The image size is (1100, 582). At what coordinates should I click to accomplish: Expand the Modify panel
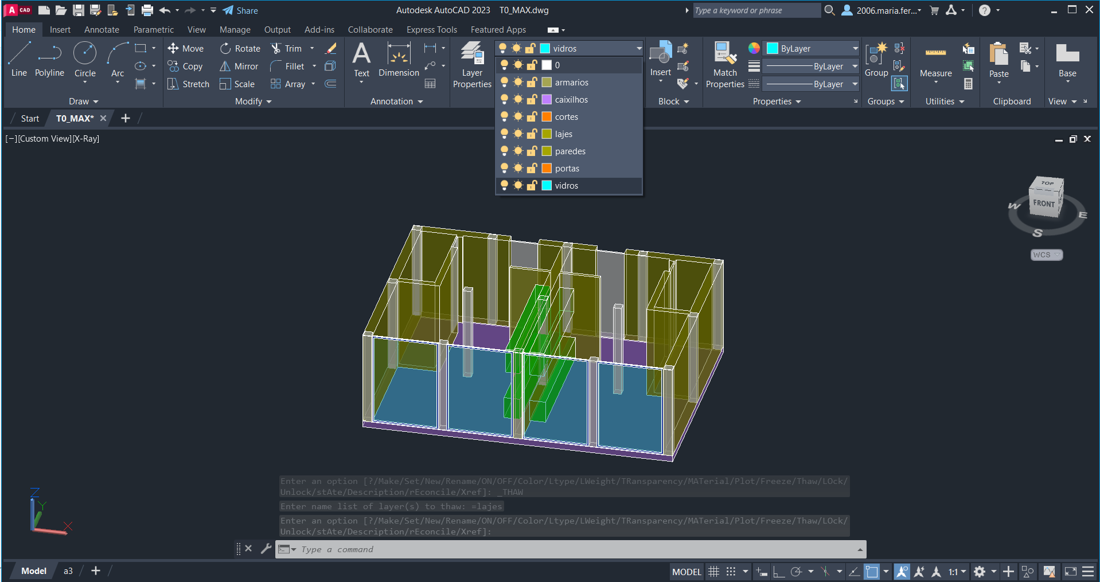(253, 101)
